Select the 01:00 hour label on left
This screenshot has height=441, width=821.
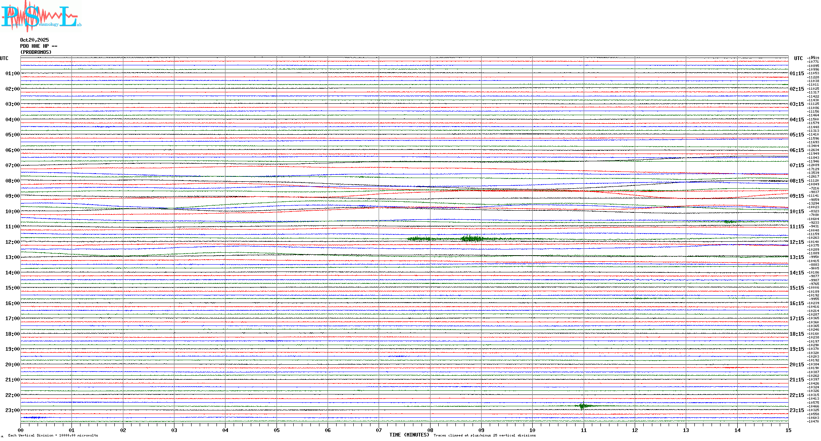[12, 73]
